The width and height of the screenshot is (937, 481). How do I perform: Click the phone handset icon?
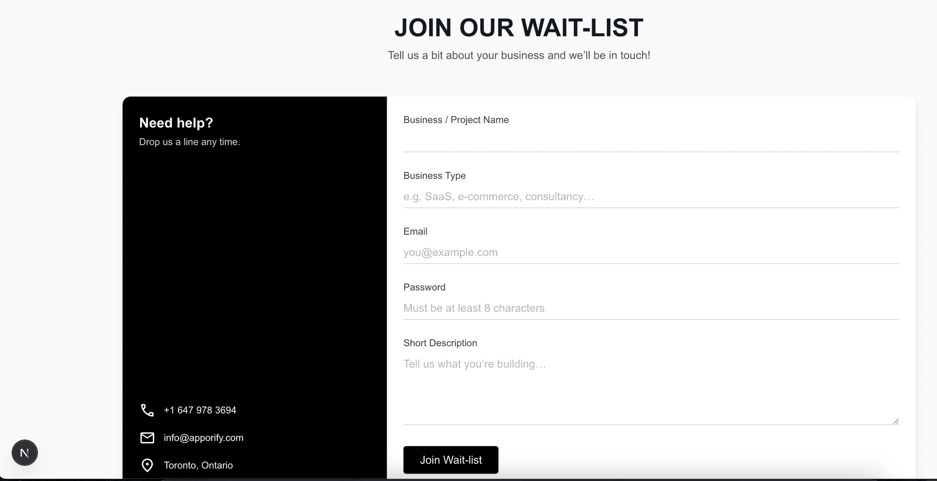point(147,410)
